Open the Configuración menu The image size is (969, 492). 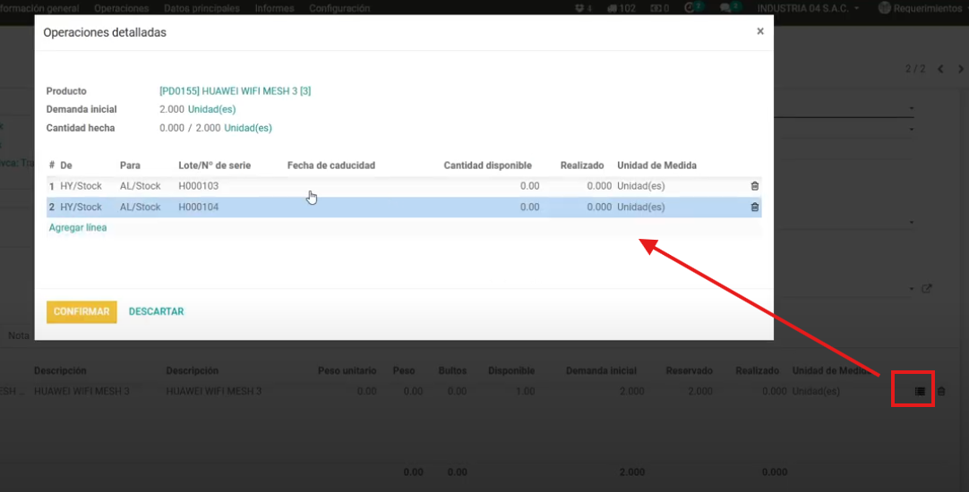point(339,8)
